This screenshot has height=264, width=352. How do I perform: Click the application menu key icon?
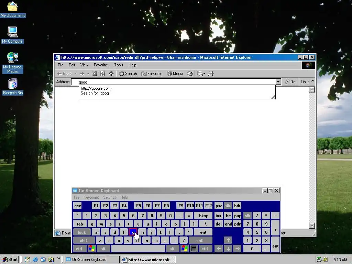194,249
